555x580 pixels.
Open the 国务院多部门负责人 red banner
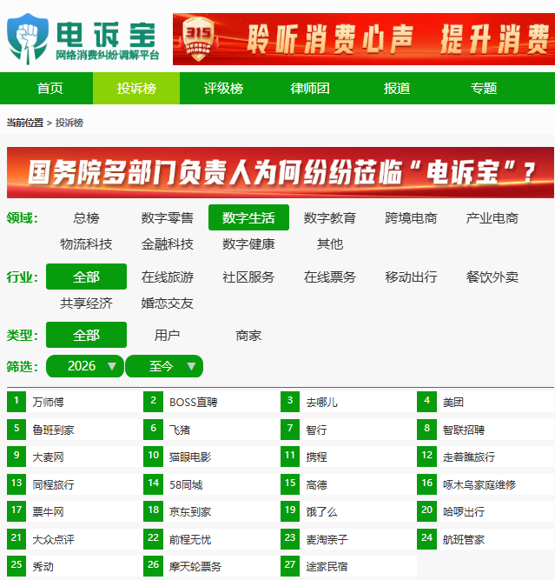(x=280, y=172)
